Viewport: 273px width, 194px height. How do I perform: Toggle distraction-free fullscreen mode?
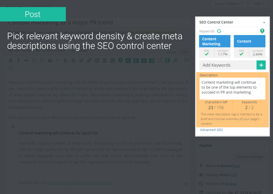(x=187, y=60)
